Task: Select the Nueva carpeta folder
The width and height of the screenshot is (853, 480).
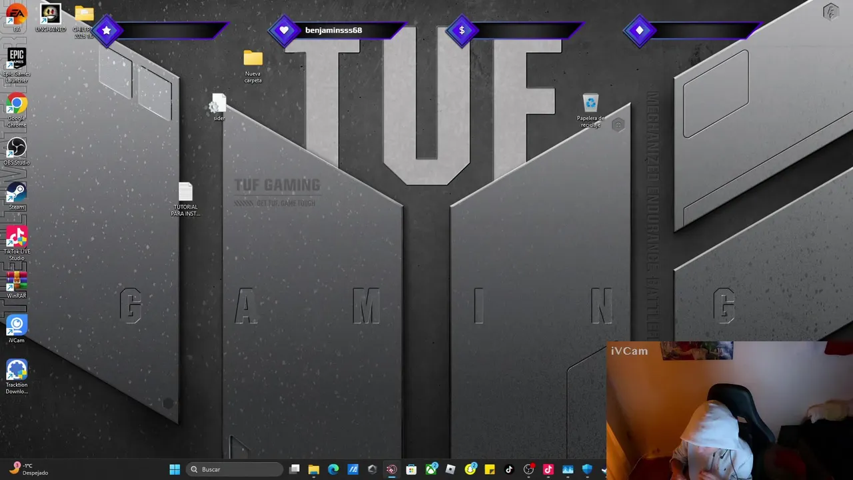Action: pos(253,66)
